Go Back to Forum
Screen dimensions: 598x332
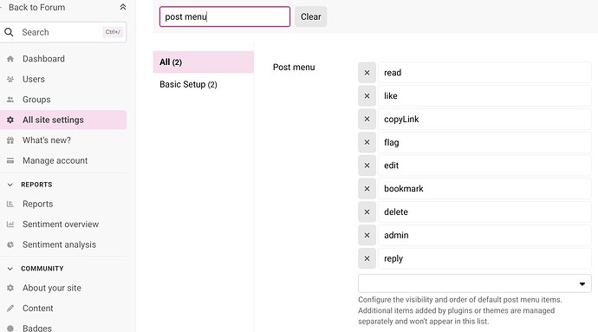(x=36, y=7)
